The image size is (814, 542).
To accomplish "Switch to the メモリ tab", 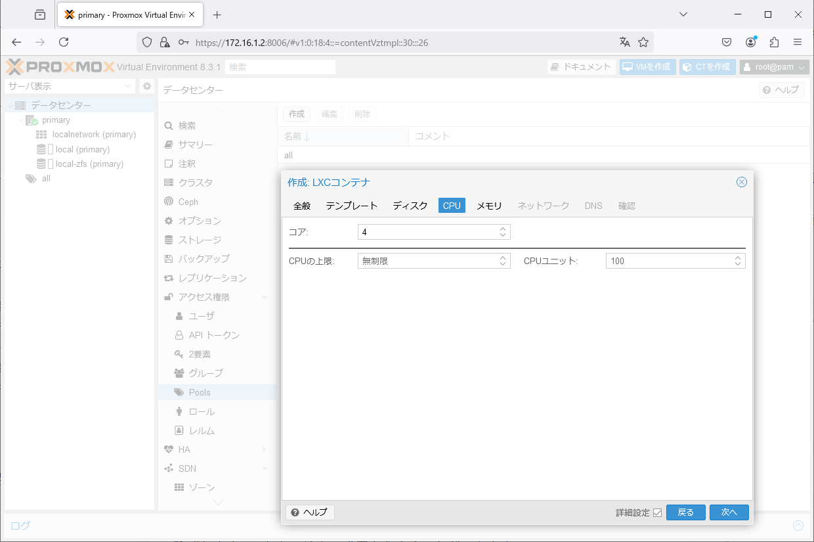I will [x=489, y=206].
